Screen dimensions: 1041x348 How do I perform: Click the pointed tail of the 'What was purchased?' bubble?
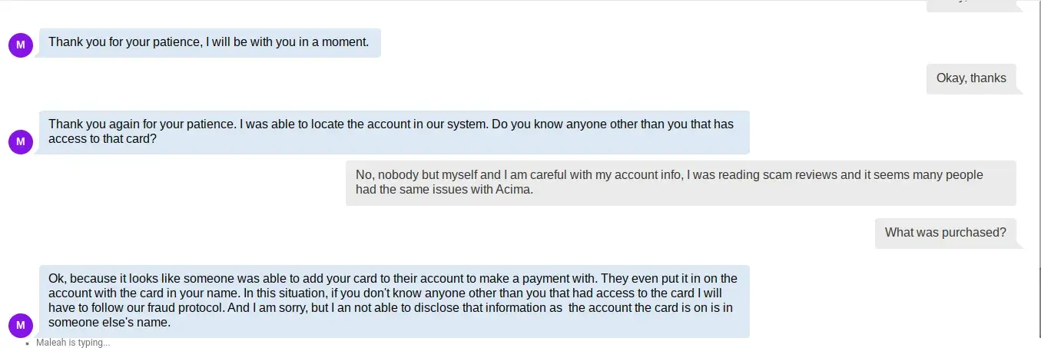[1019, 244]
